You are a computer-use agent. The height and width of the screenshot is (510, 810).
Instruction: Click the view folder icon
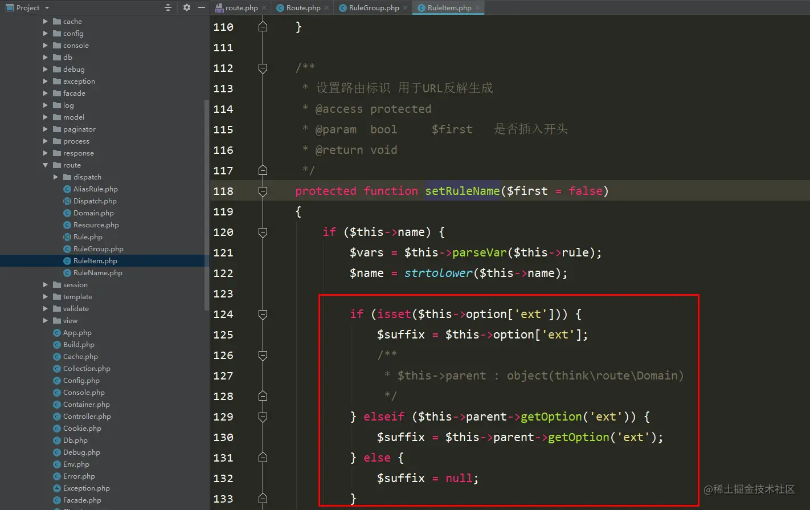[57, 321]
